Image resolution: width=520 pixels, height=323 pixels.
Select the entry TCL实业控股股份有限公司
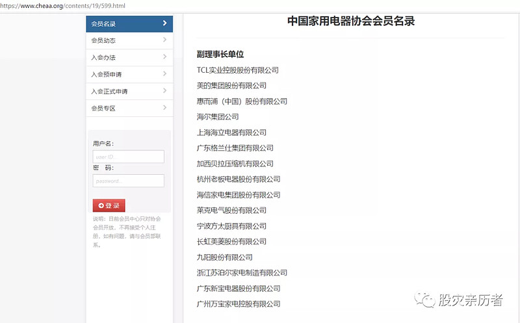click(237, 70)
